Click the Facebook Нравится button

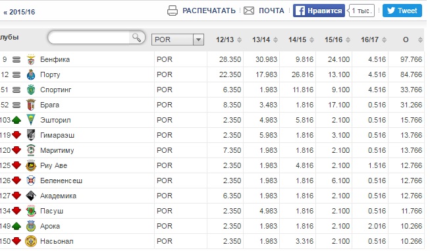(319, 11)
